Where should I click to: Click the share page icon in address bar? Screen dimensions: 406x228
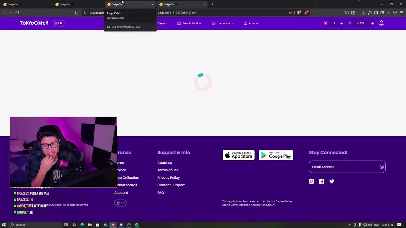point(291,13)
